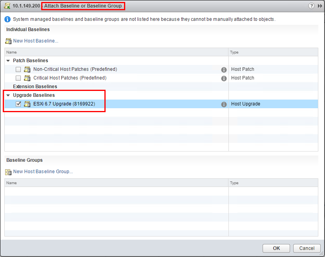This screenshot has width=325, height=257.
Task: Sort Baseline Groups by Name column
Action: (x=116, y=183)
